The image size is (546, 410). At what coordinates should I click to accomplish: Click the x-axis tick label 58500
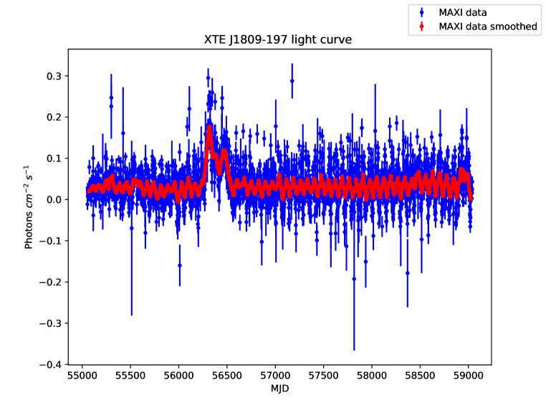coord(420,376)
